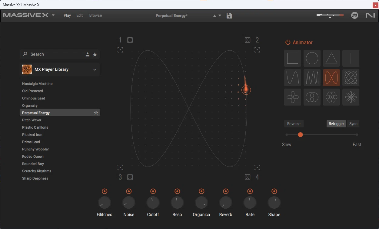Toggle the Animator power button
Screen dimensions: 379x229
click(x=288, y=42)
